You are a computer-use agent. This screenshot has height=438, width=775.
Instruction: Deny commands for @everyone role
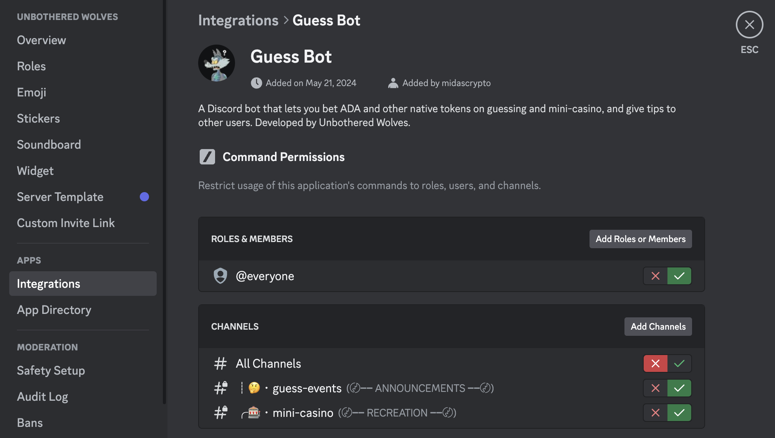[656, 276]
